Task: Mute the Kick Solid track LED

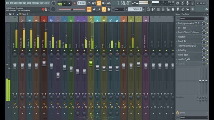Action: (51, 50)
